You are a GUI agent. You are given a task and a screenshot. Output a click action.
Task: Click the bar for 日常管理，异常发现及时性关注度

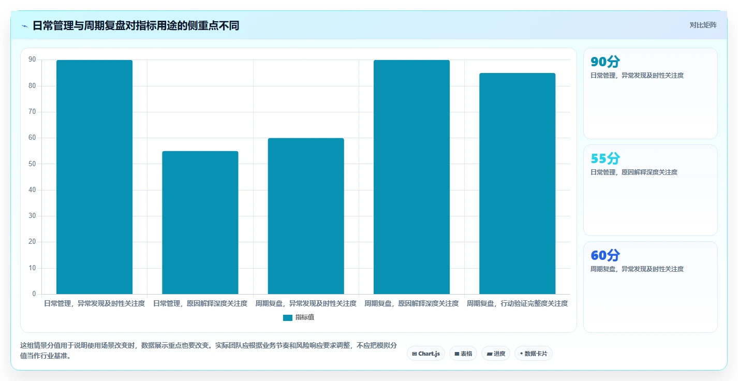click(x=94, y=177)
